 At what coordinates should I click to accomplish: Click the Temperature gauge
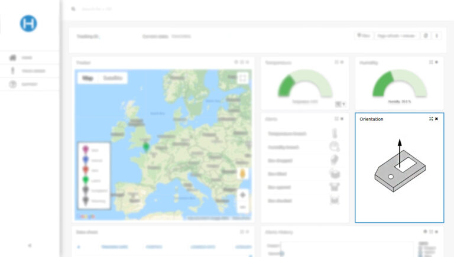[x=305, y=83]
